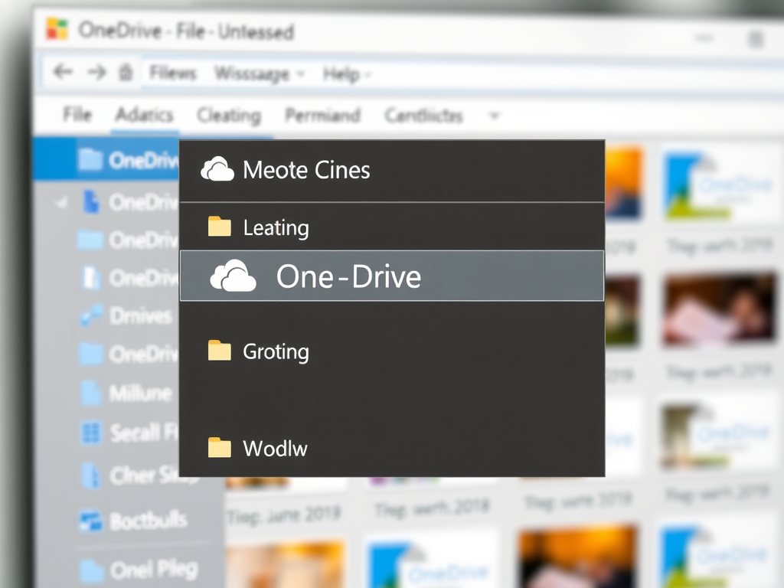784x588 pixels.
Task: Select the highlighted One-Drive menu item
Action: point(392,276)
